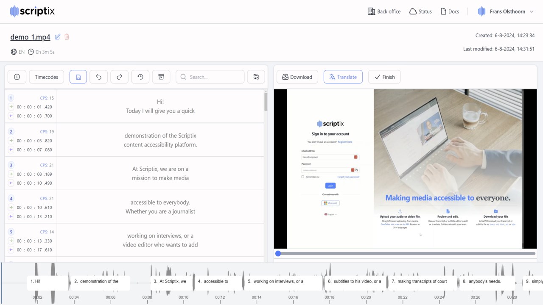Click the CPS: 19 label on subtitle 2
The width and height of the screenshot is (543, 305).
(x=47, y=132)
